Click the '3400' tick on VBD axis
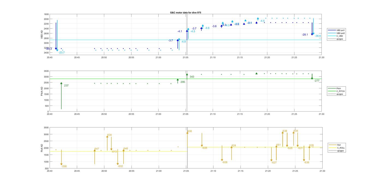Viewport: 382px width, 189px height. coord(46,53)
